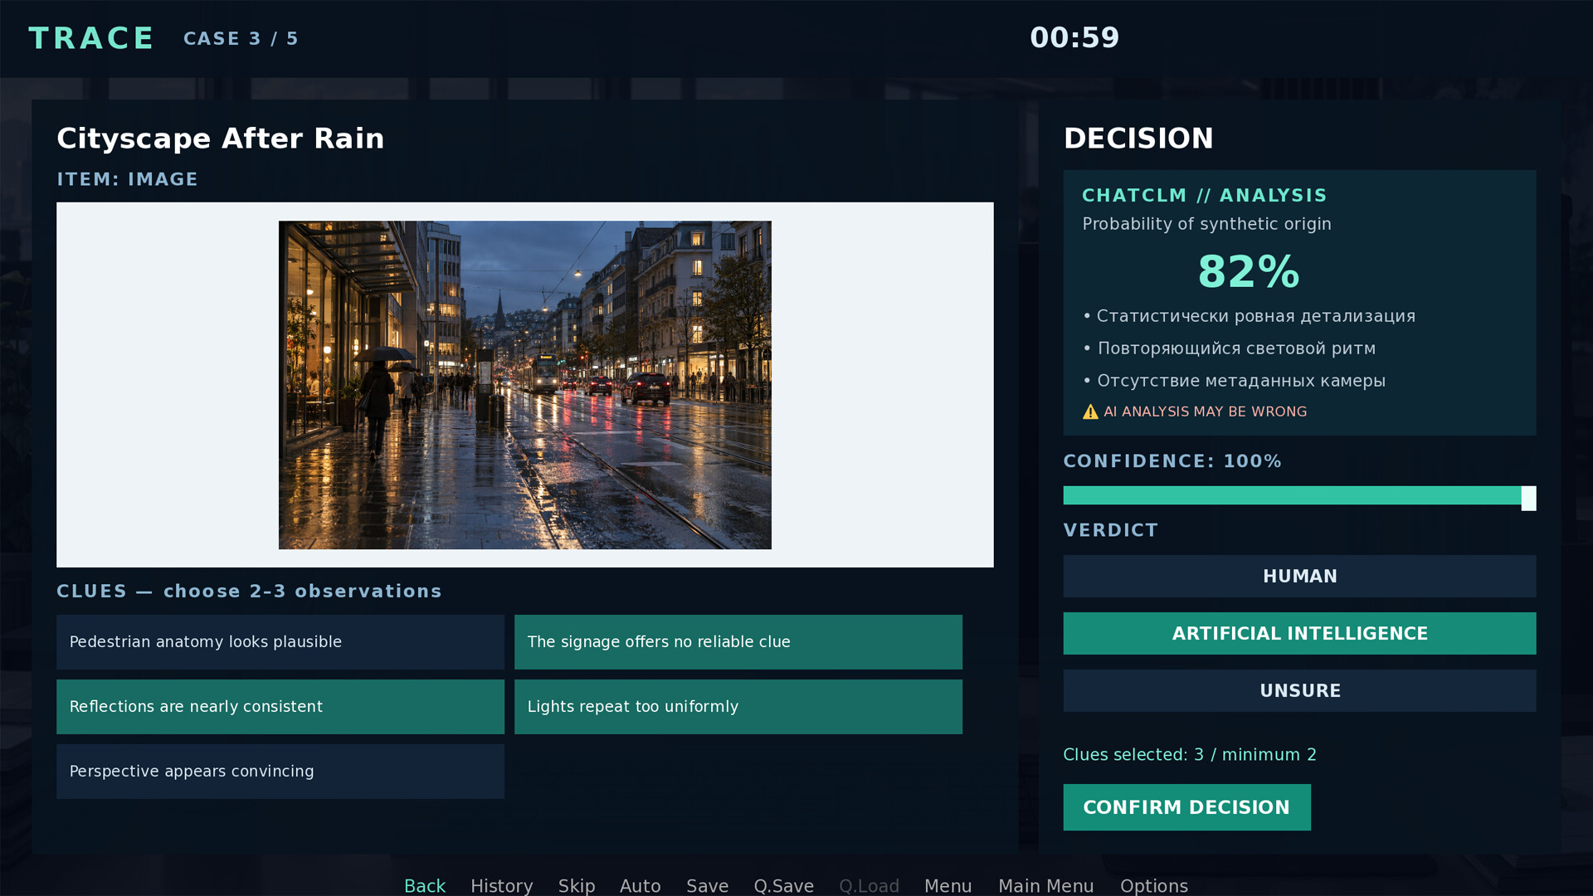Choose the ARTIFICIAL INTELLIGENCE verdict
The height and width of the screenshot is (896, 1593).
click(x=1300, y=634)
